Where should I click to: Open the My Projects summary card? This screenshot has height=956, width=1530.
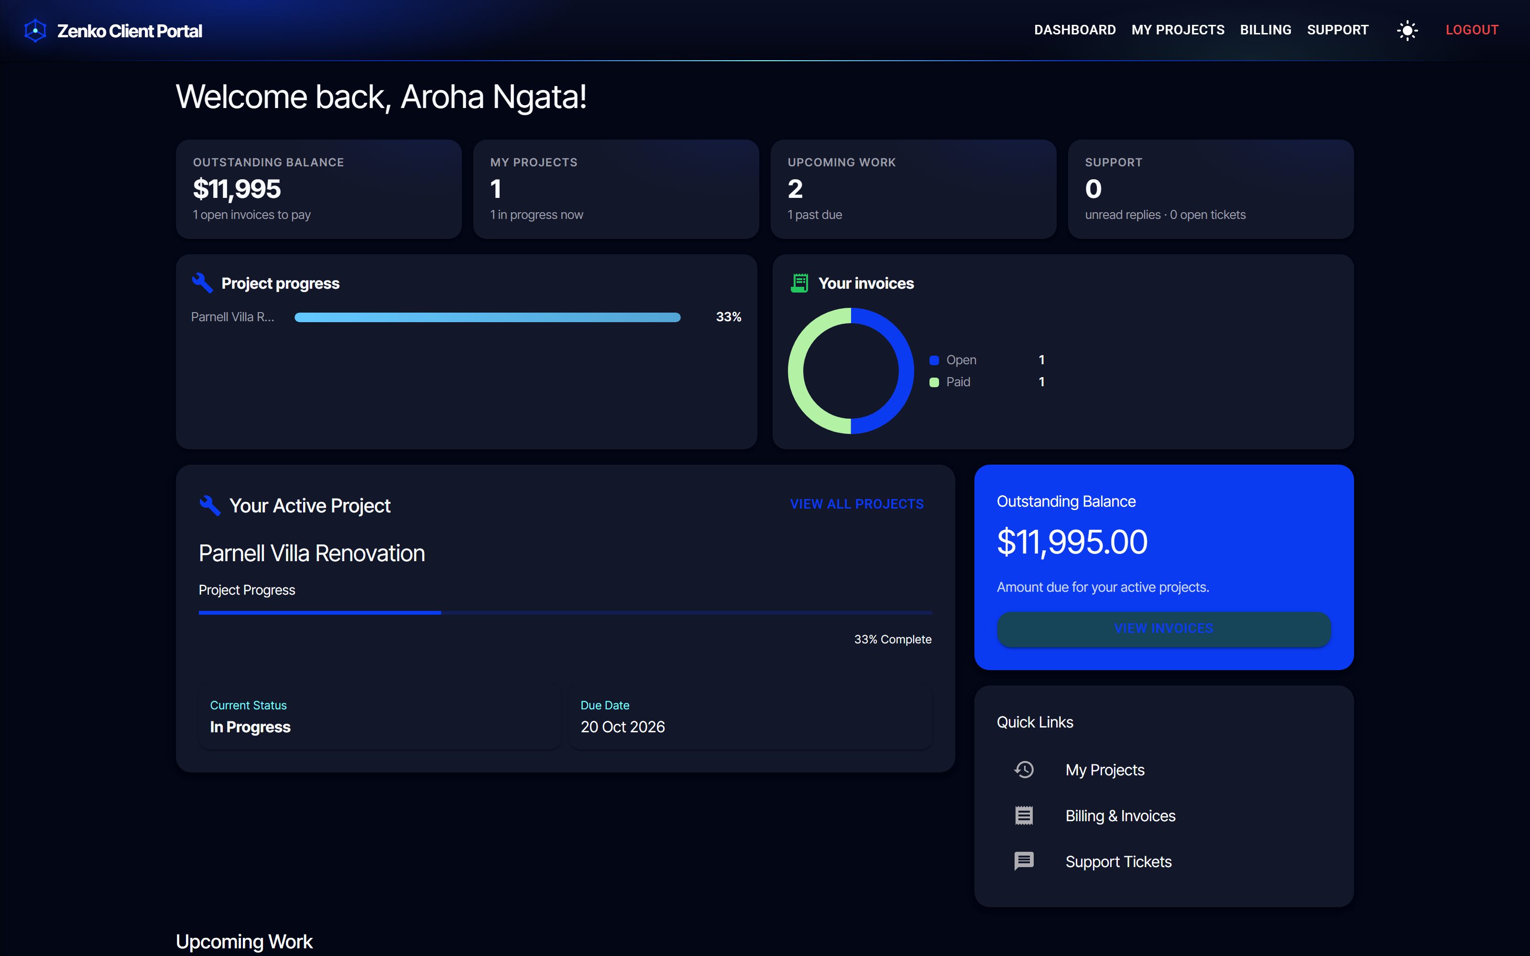tap(616, 189)
